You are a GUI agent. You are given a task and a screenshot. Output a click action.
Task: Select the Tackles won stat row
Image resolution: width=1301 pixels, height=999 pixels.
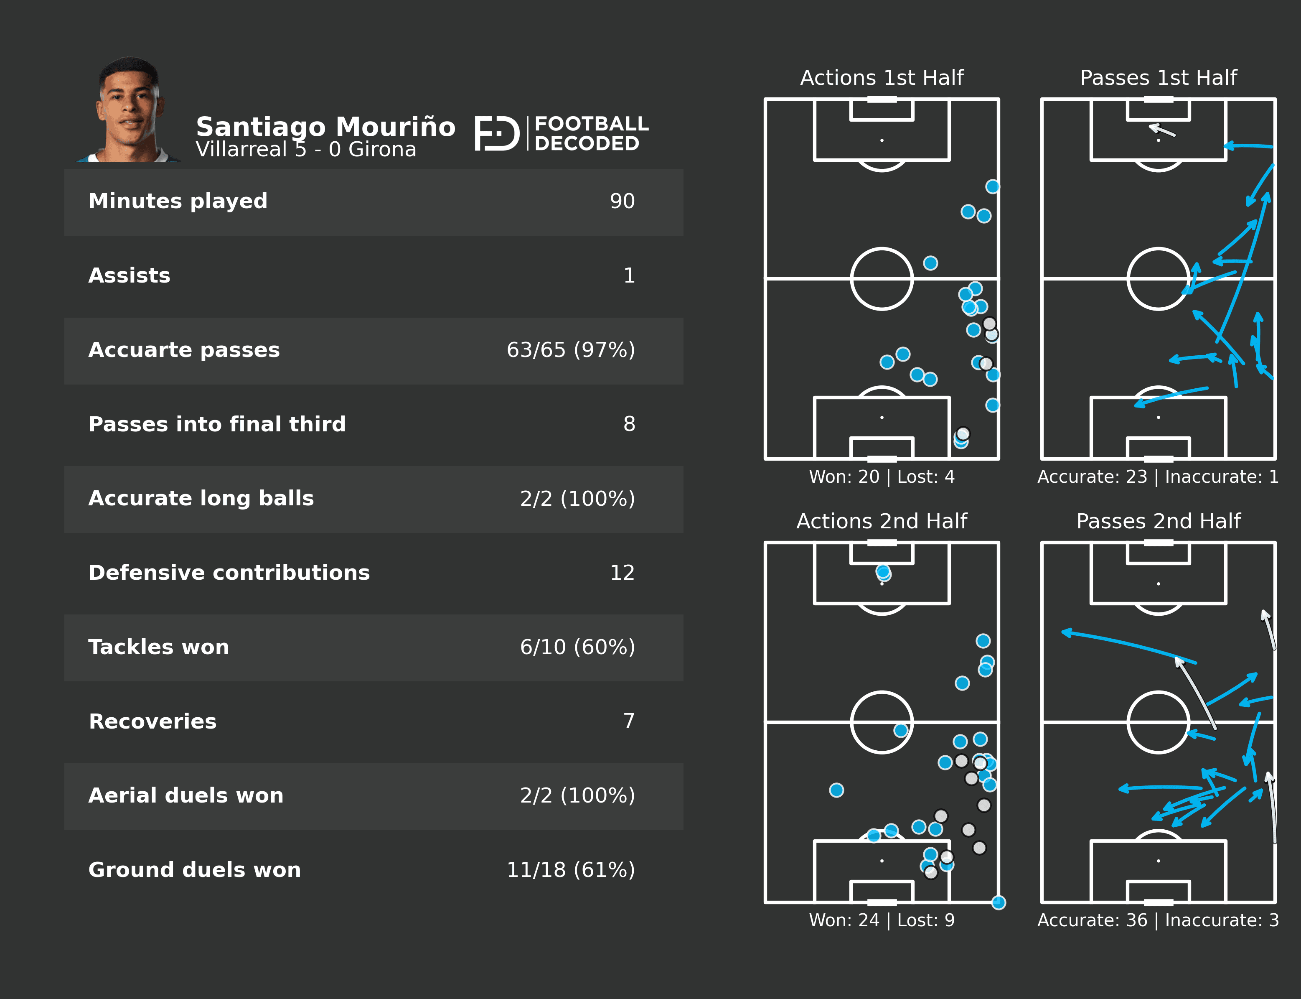[373, 647]
